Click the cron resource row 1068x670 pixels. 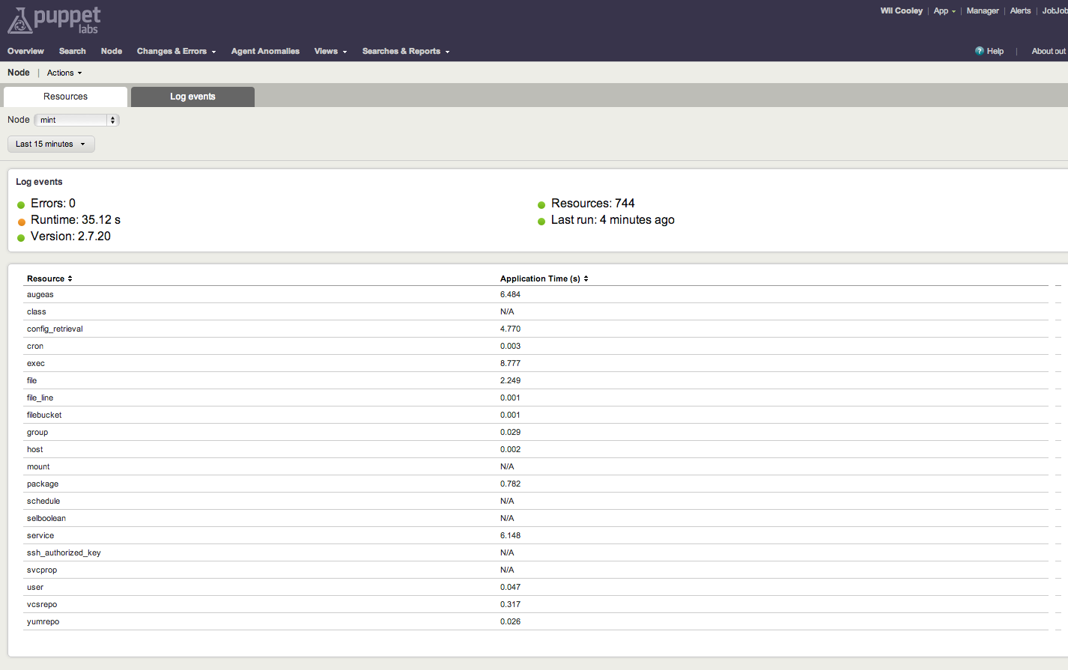[535, 346]
